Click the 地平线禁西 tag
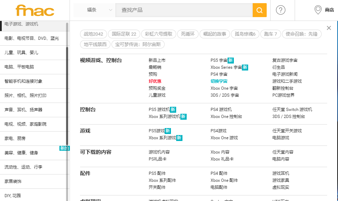Viewport: 338px width, 201px height. [x=95, y=44]
